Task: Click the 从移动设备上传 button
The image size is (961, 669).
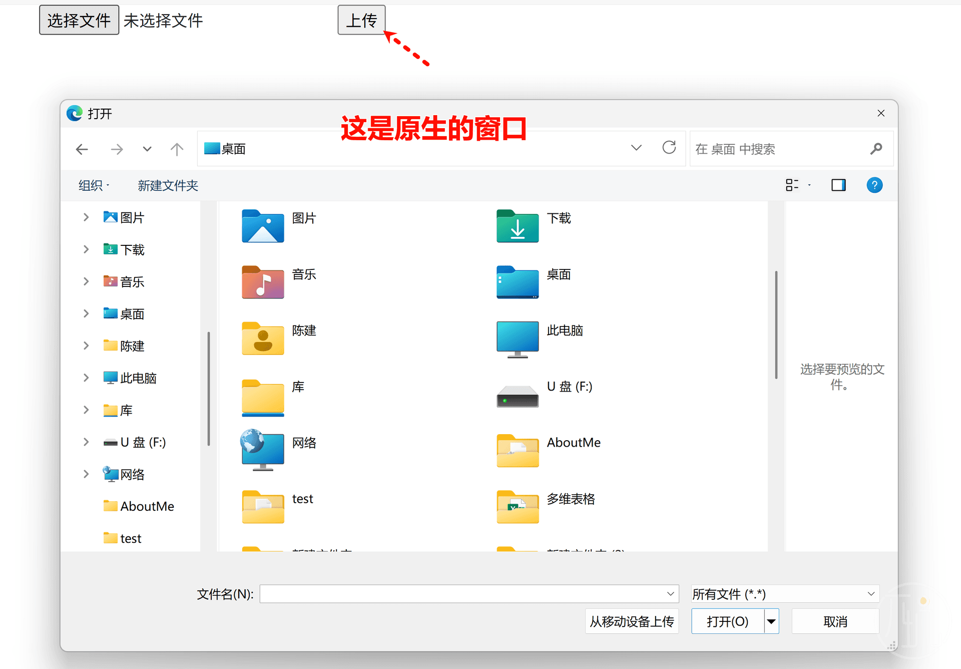Action: [x=632, y=621]
